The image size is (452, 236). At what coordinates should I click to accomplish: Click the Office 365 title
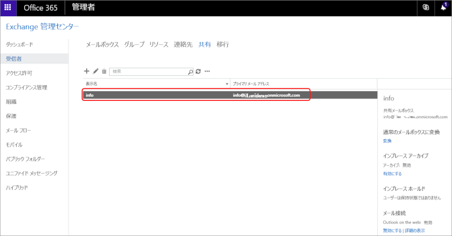40,8
